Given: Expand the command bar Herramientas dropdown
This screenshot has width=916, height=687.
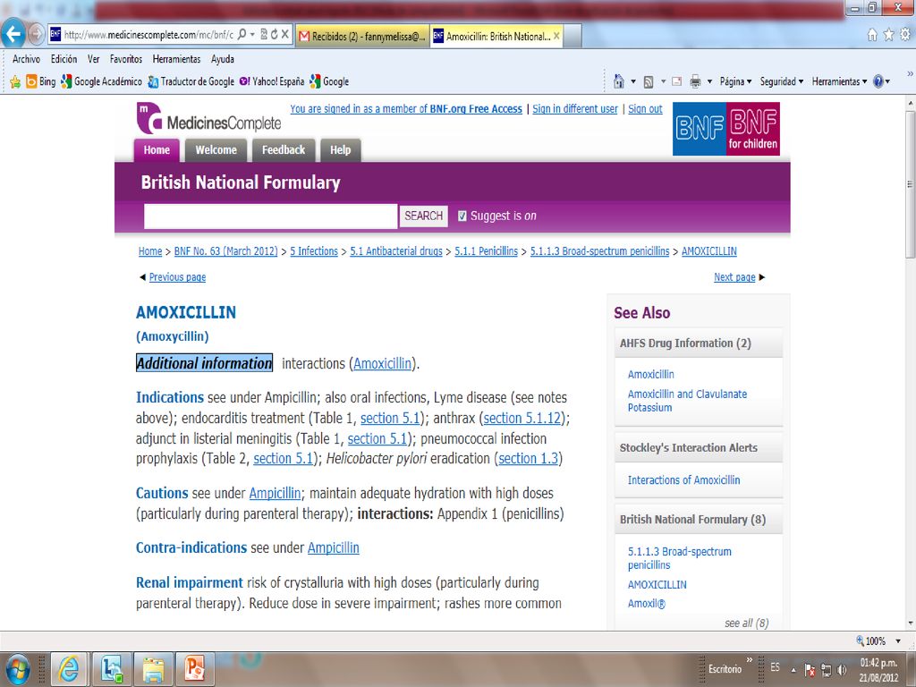Looking at the screenshot, I should (x=839, y=81).
